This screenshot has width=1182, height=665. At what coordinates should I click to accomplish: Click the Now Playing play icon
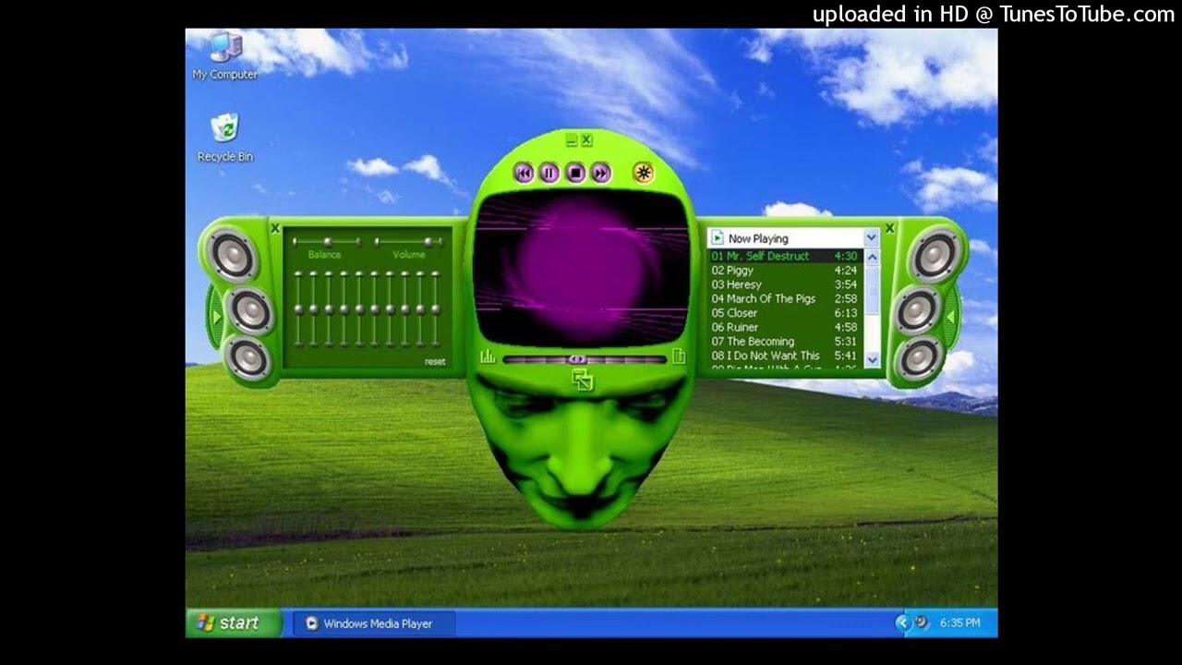(x=718, y=238)
